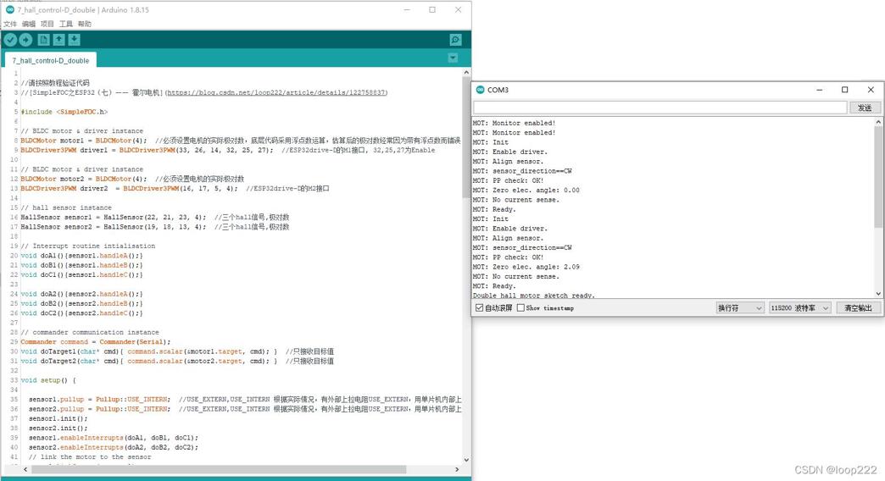Screen dimensions: 885x481
Task: Click the Arduino logo in IDE title bar
Action: [x=9, y=9]
